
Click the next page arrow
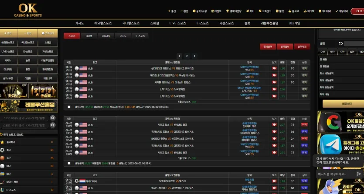coord(194,56)
